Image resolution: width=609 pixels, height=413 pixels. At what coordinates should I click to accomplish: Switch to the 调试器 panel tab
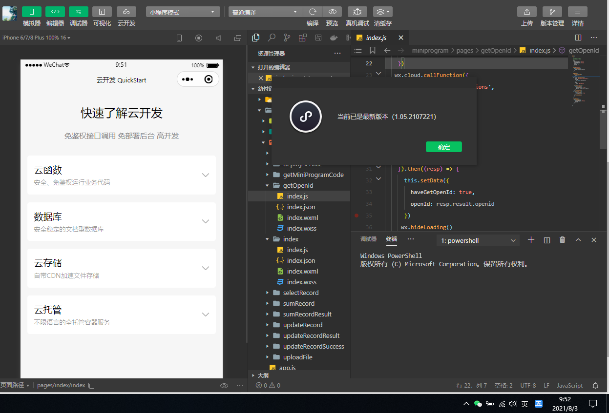368,239
